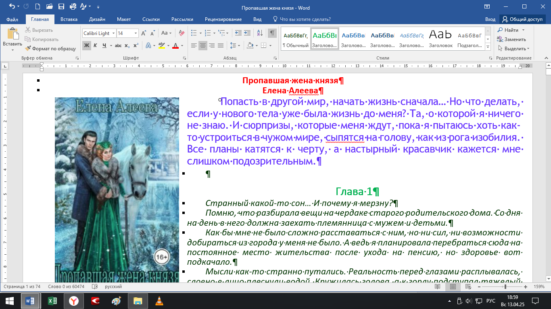Open the Yandex browser from the taskbar

(73, 301)
